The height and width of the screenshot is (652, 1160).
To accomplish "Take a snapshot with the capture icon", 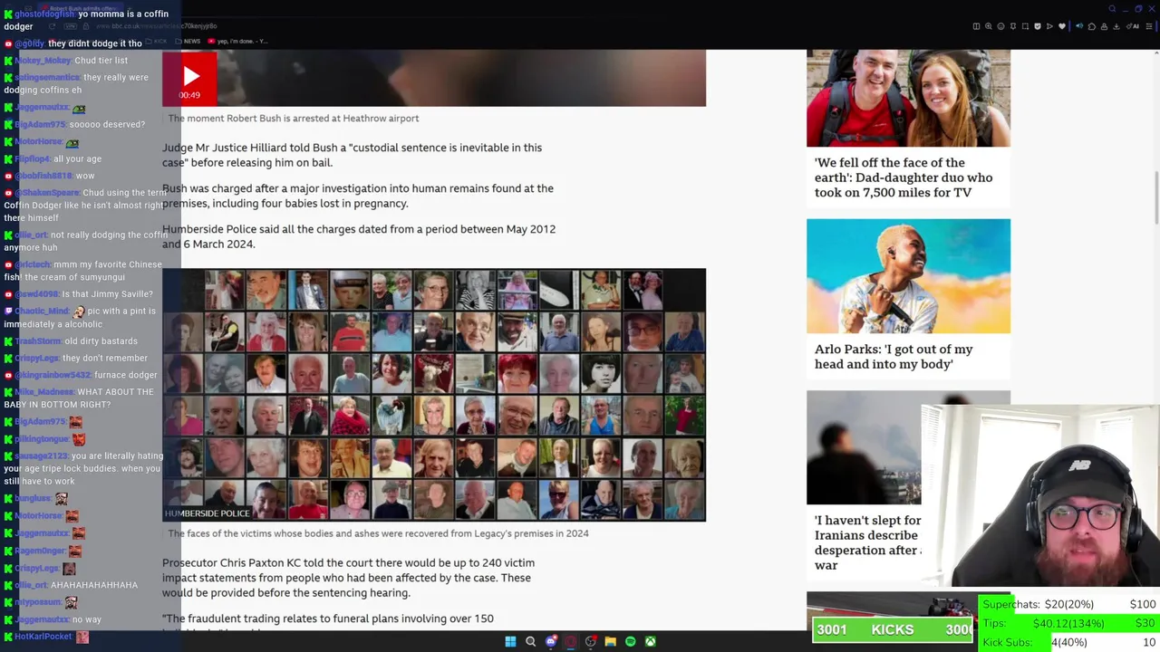I will click(x=1025, y=26).
